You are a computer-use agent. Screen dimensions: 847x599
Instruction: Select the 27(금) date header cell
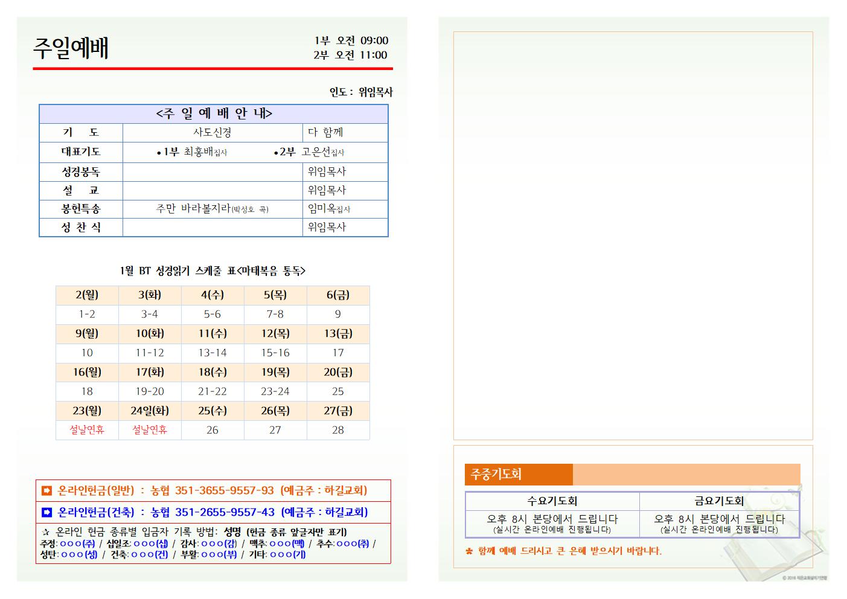(338, 411)
